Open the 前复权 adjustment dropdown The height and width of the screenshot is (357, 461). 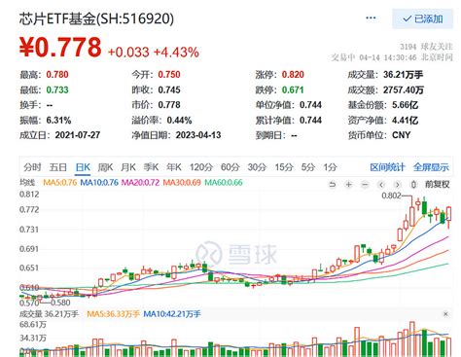pos(437,185)
